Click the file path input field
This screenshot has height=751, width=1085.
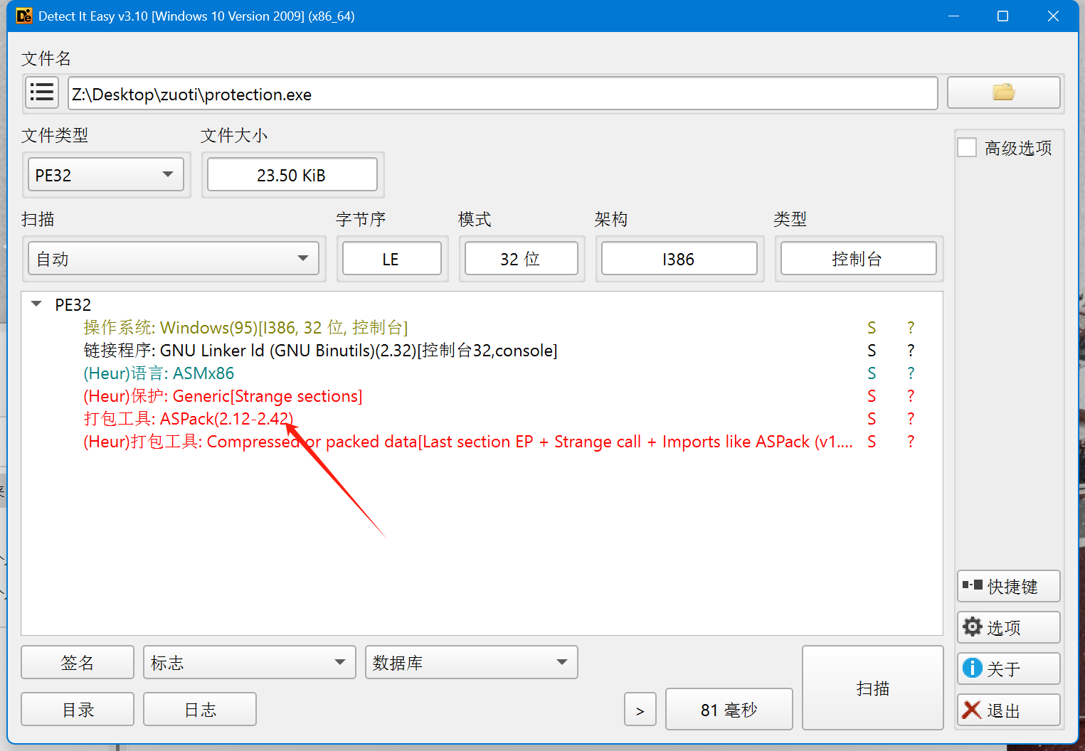click(x=503, y=94)
